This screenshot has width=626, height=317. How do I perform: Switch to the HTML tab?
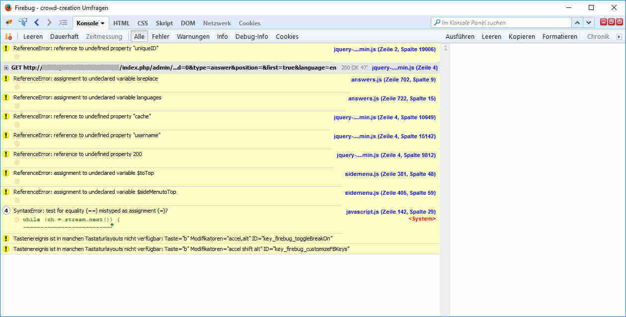click(x=121, y=23)
